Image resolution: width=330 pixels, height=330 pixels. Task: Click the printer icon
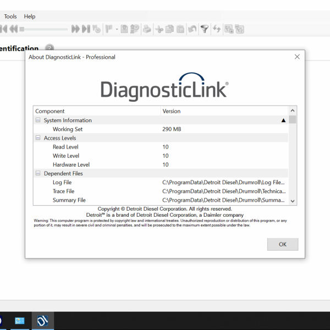pyautogui.click(x=147, y=29)
